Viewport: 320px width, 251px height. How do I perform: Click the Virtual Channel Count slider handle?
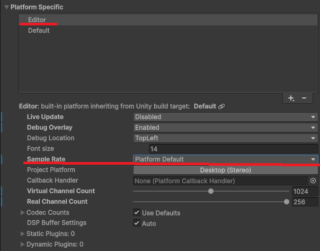211,191
